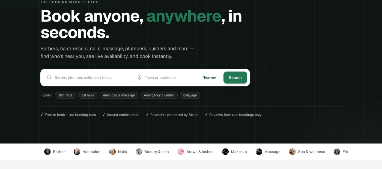
Task: Select the gel nails popular chip
Action: coord(88,95)
